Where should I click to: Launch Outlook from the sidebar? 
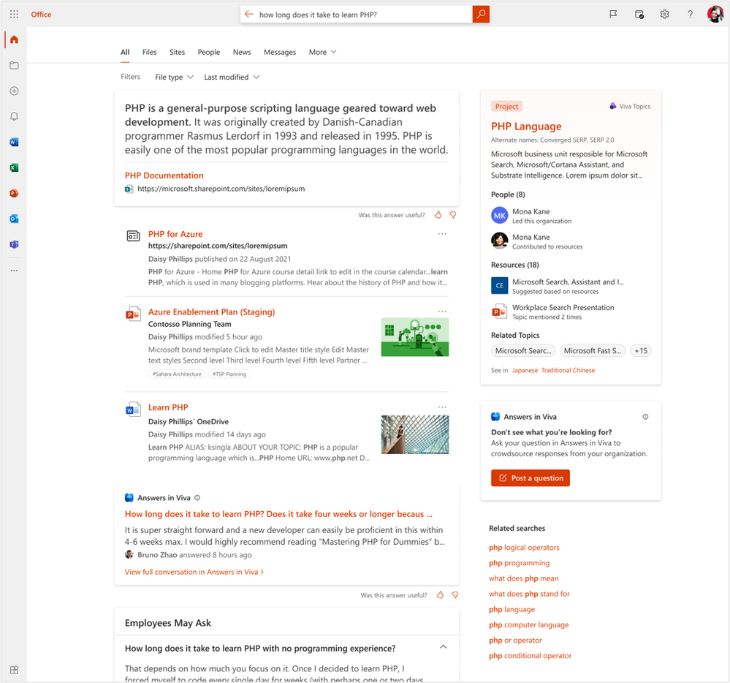pyautogui.click(x=14, y=219)
